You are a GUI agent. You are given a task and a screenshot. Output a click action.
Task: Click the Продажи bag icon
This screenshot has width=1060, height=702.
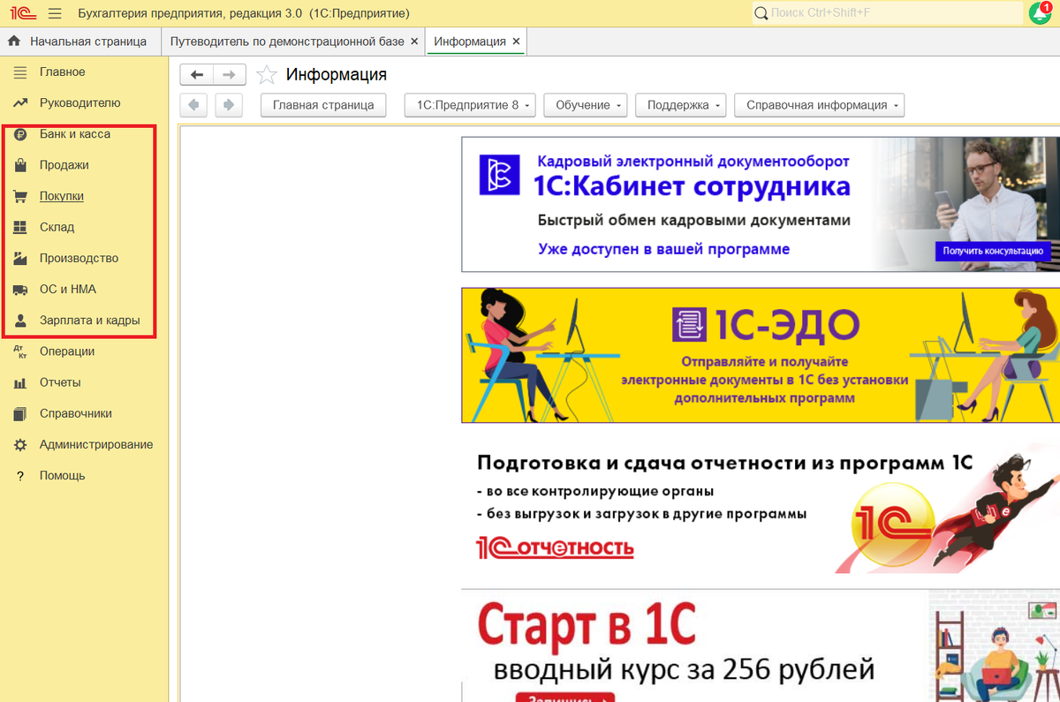(x=20, y=165)
